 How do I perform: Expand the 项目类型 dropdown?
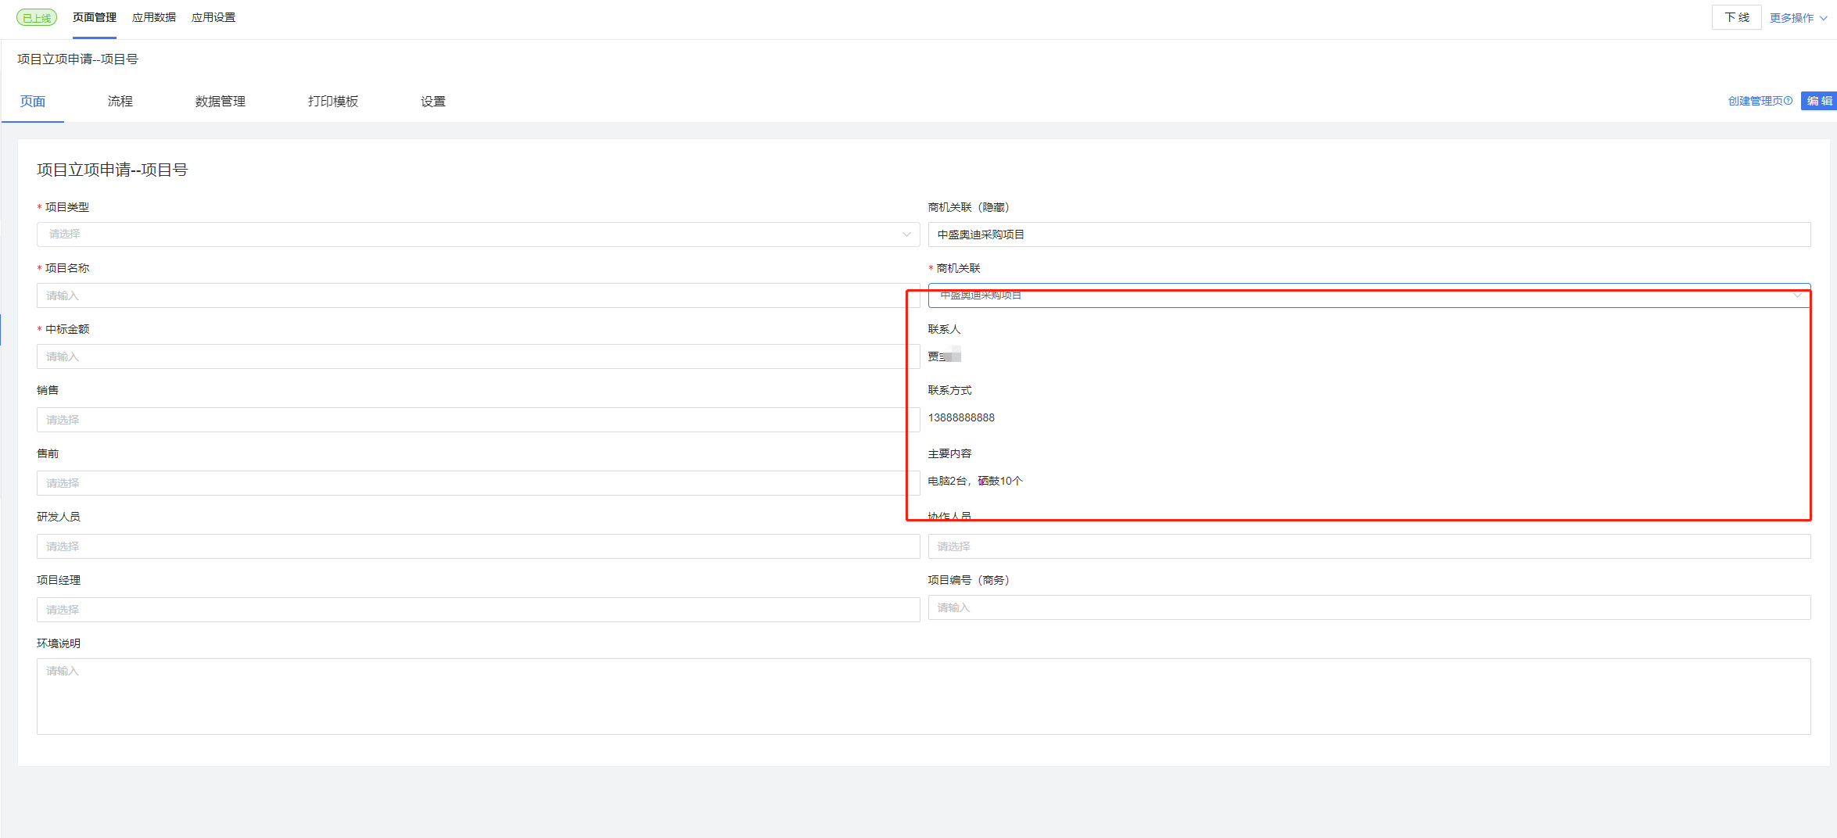pyautogui.click(x=479, y=235)
